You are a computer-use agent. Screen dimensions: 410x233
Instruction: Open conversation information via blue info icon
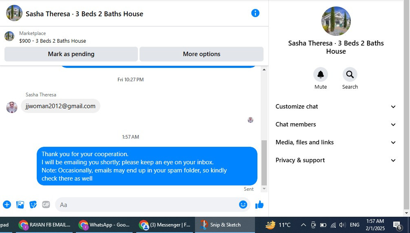tap(255, 13)
